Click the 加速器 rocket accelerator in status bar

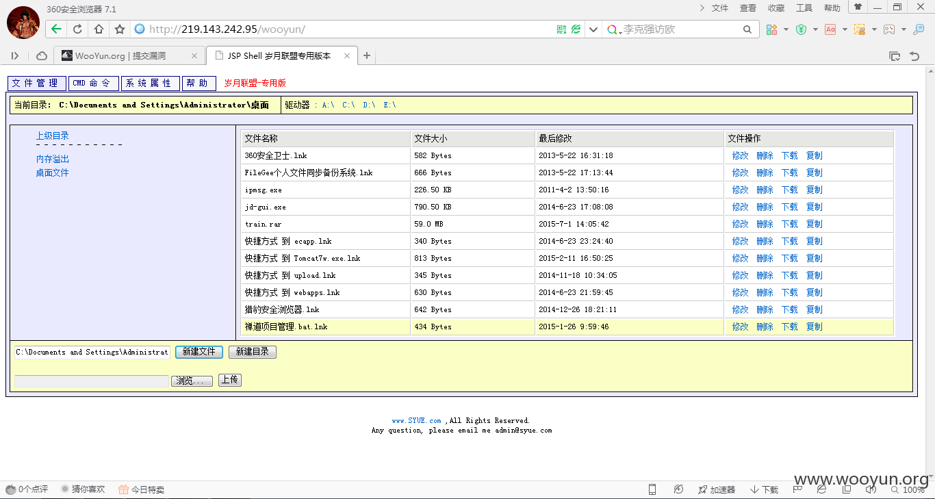pos(716,489)
